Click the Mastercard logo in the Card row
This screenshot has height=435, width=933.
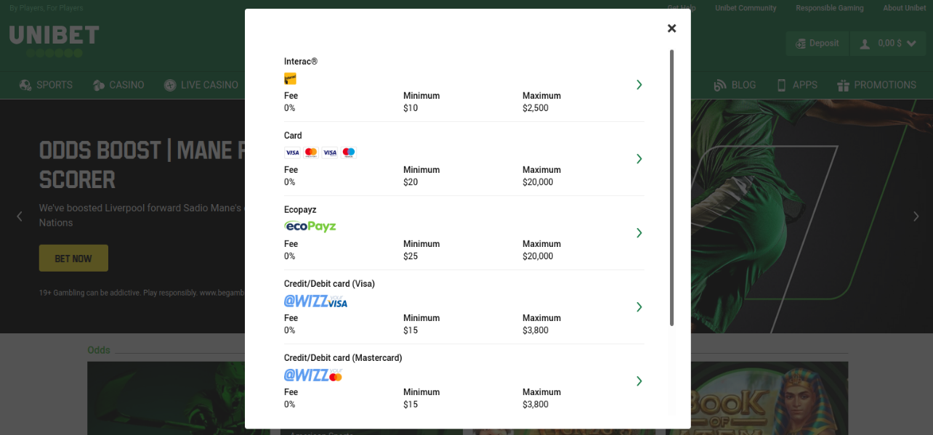[311, 153]
